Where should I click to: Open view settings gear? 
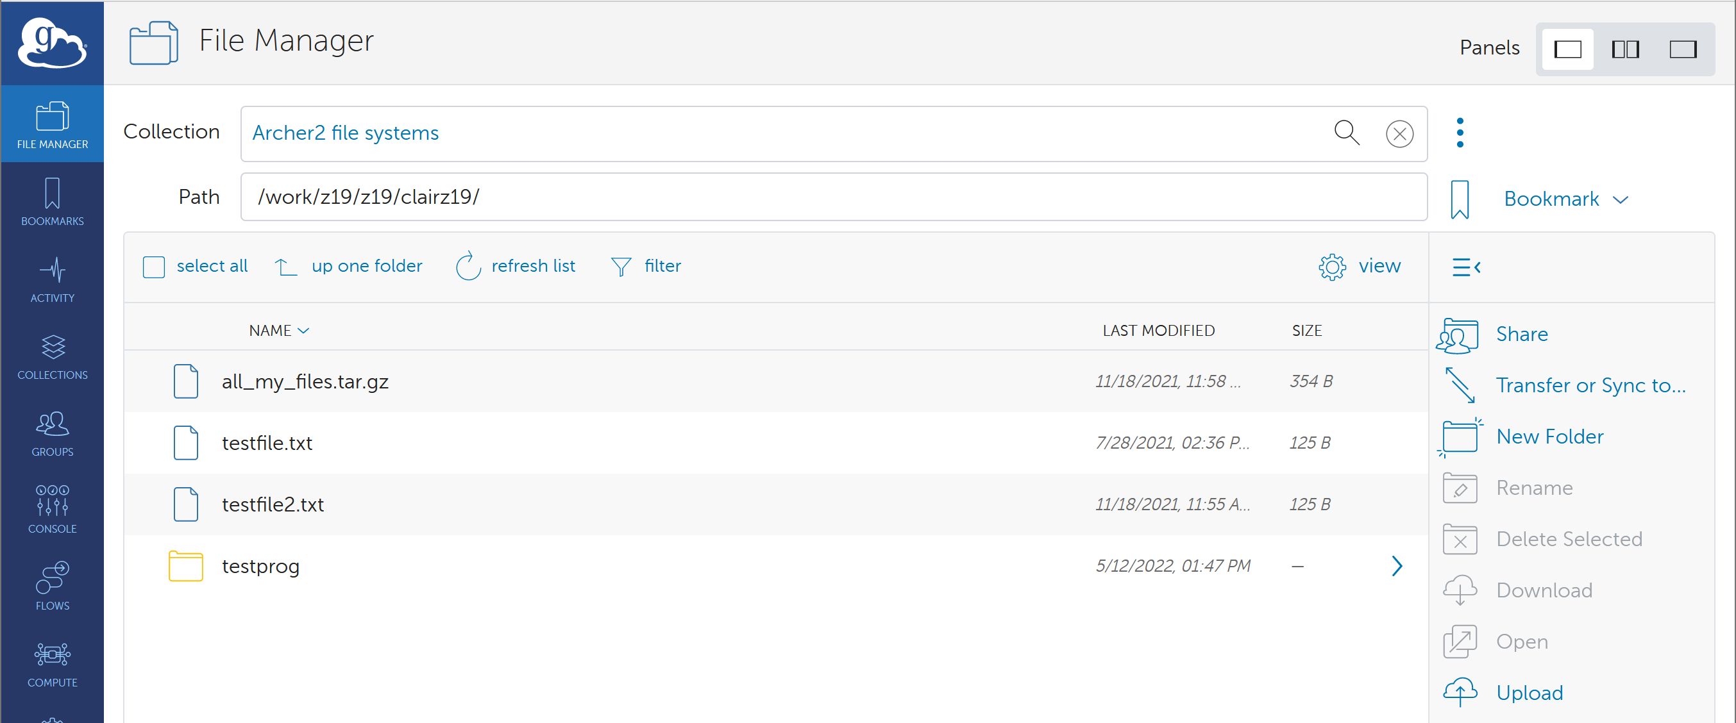pos(1360,266)
